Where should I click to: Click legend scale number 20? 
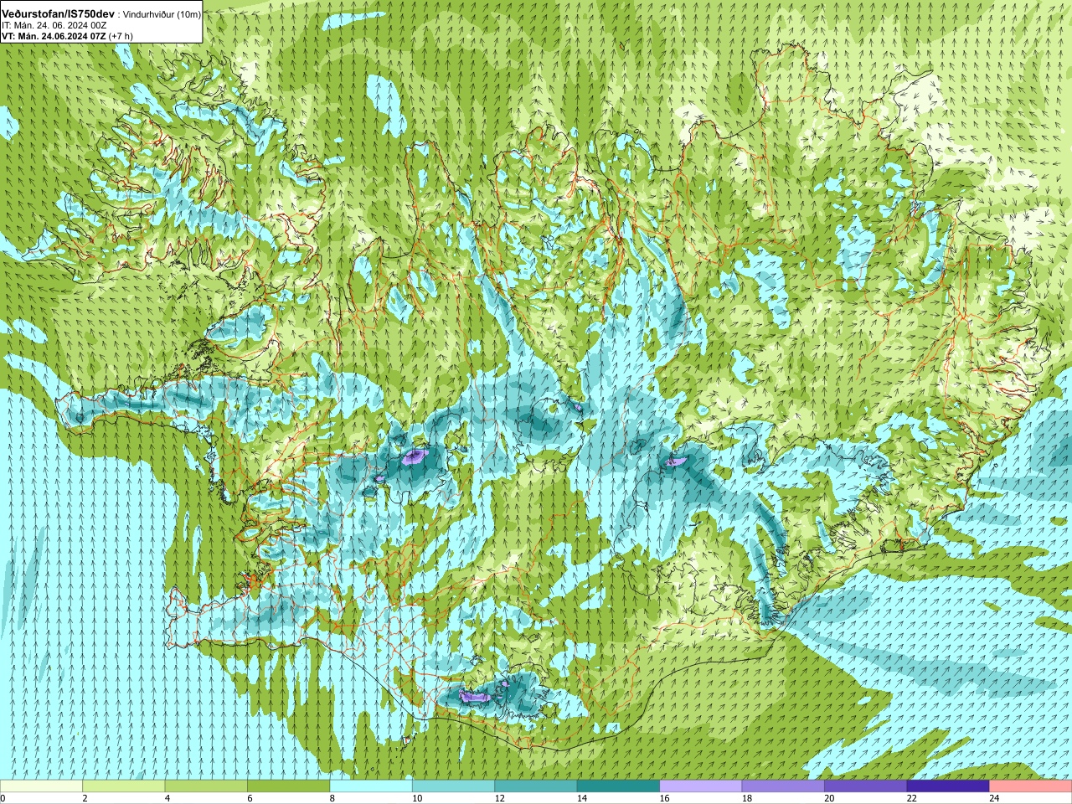(829, 798)
